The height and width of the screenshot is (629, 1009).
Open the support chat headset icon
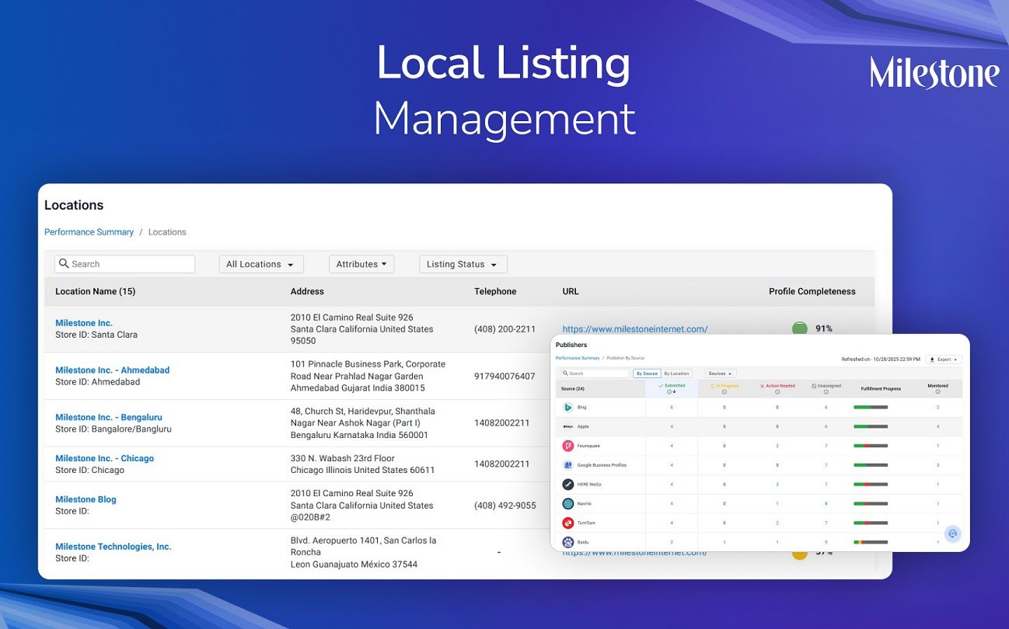tap(952, 533)
